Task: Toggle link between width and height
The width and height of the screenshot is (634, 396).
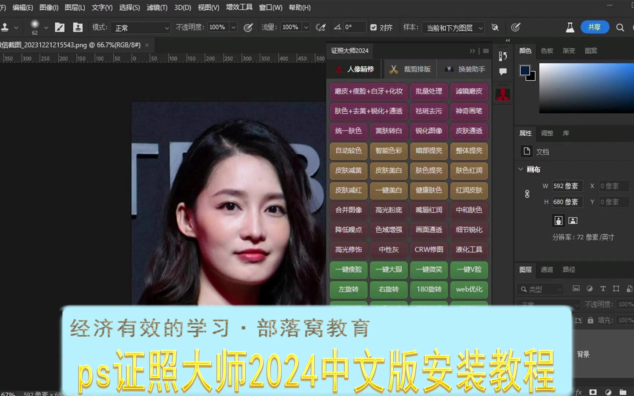Action: (x=527, y=194)
